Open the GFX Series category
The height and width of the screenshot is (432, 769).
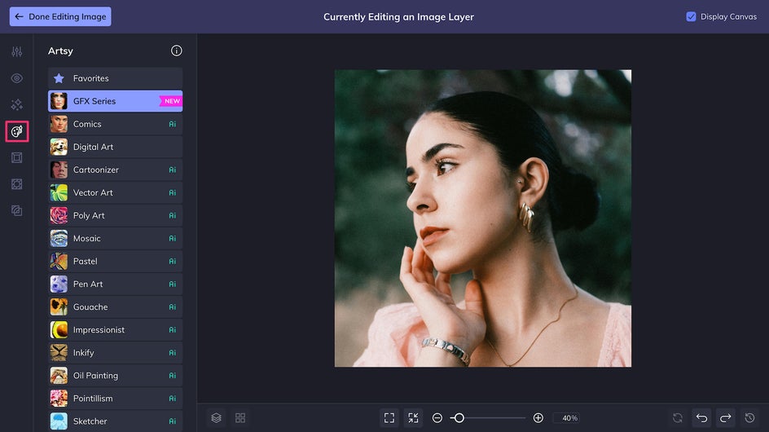[115, 101]
